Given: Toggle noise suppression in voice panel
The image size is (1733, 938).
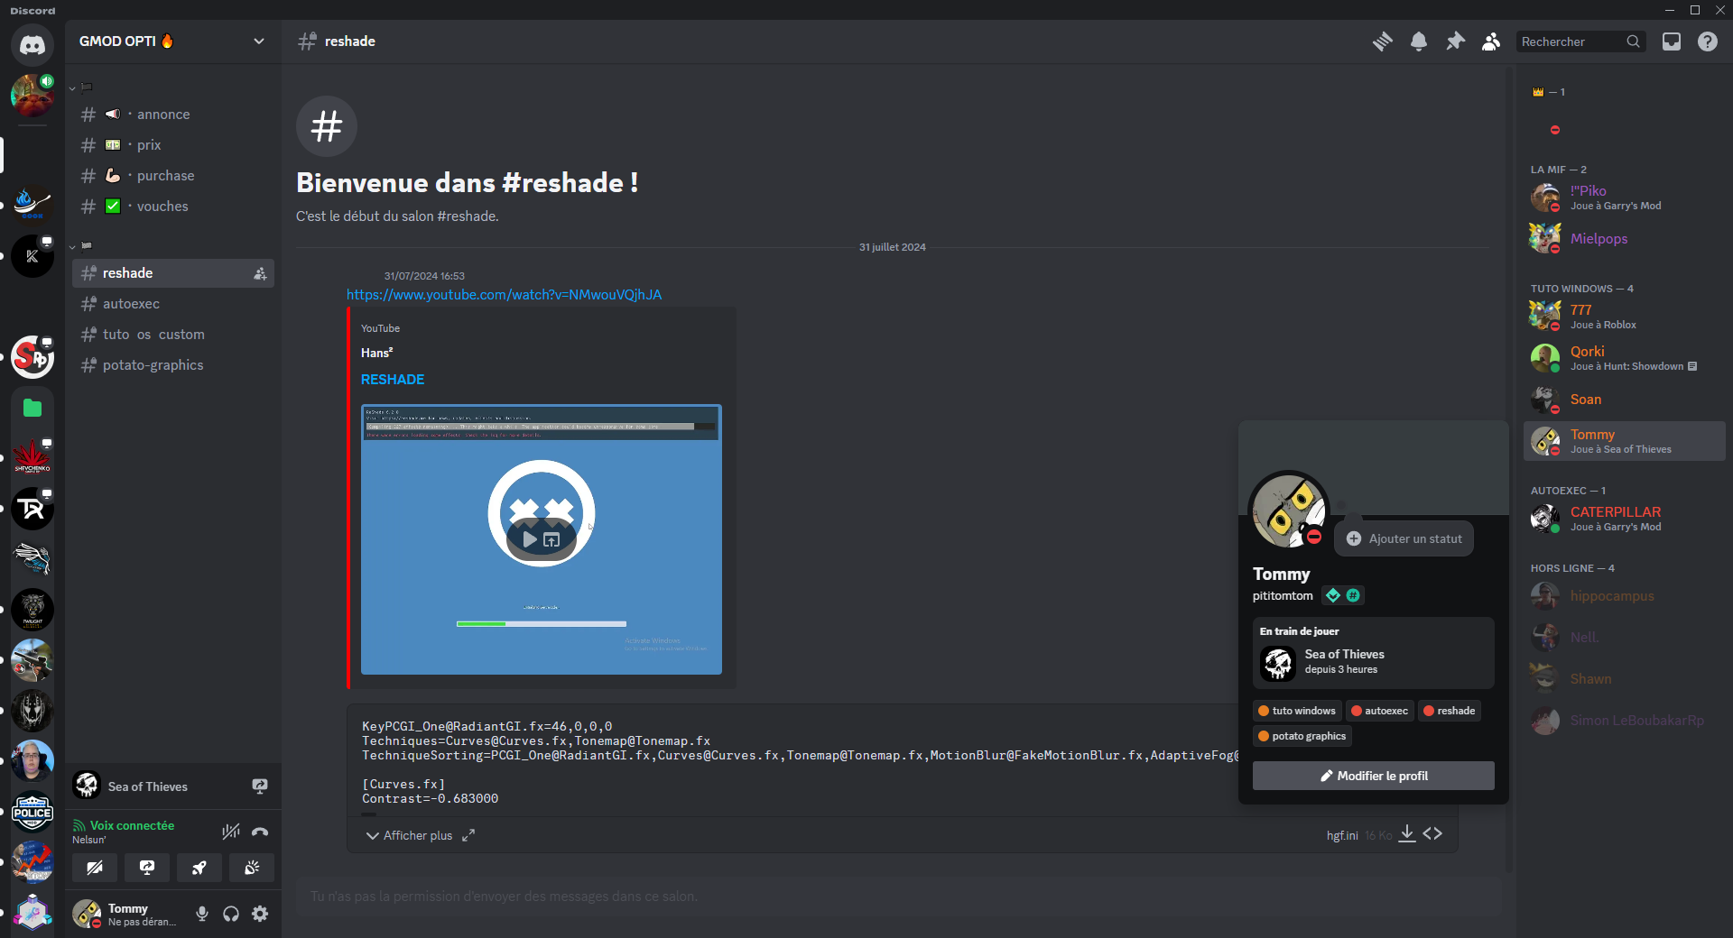Looking at the screenshot, I should click(x=231, y=832).
